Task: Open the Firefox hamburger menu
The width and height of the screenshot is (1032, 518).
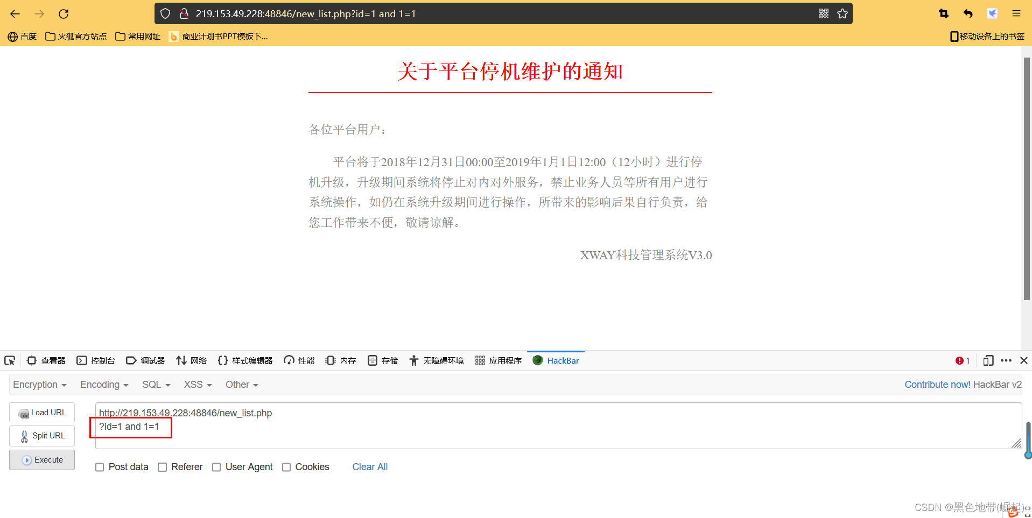Action: click(x=1016, y=14)
